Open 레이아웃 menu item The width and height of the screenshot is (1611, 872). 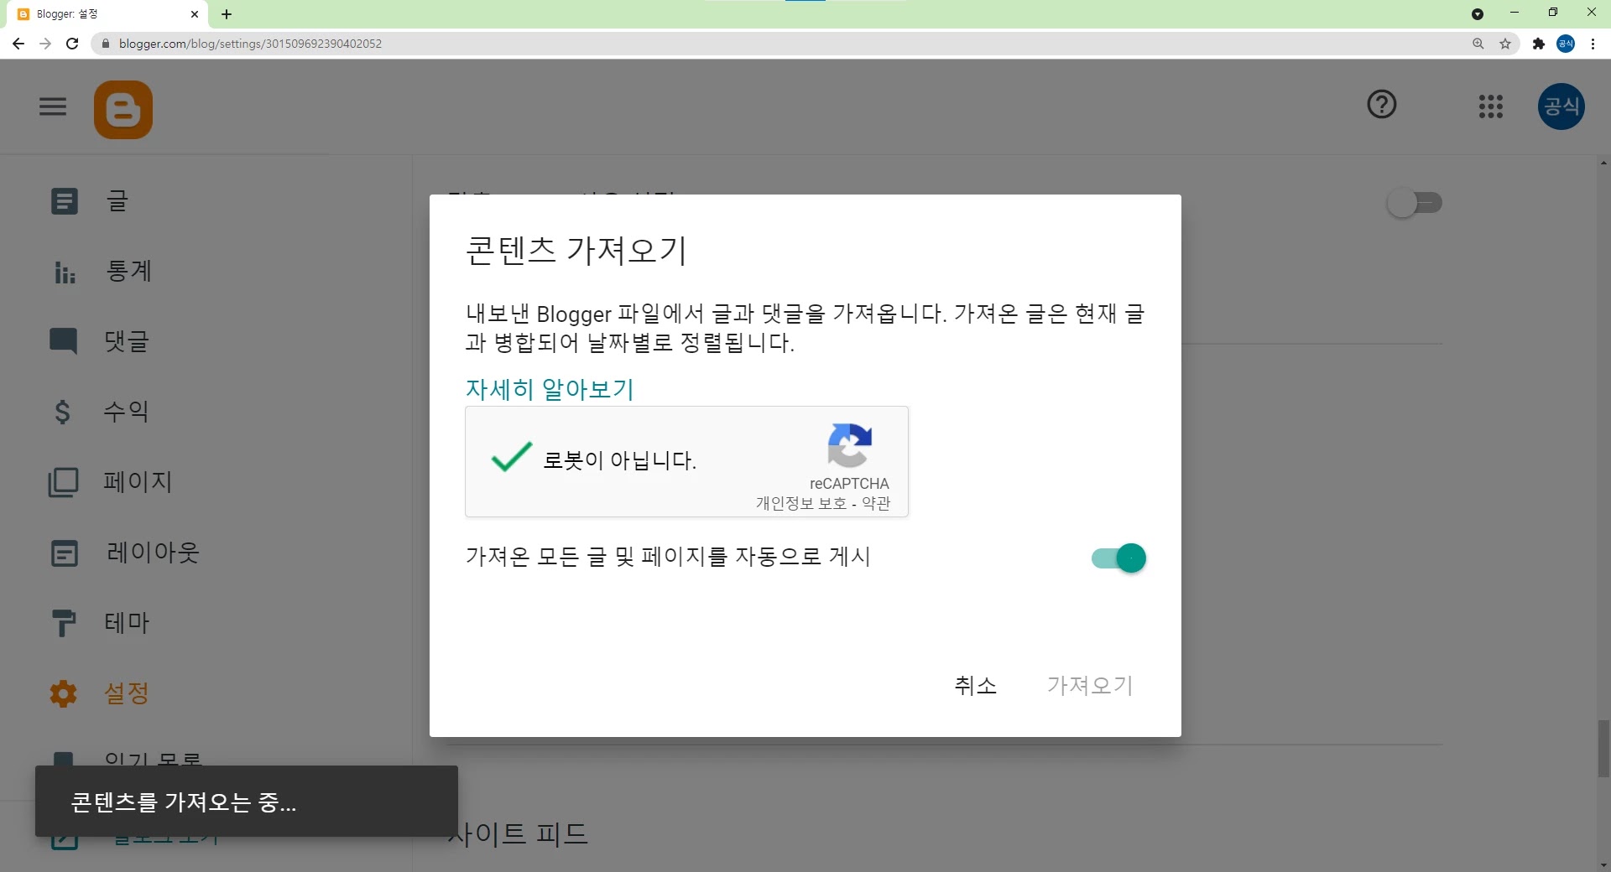(153, 553)
